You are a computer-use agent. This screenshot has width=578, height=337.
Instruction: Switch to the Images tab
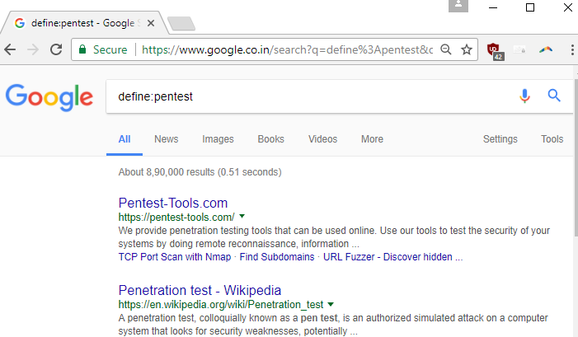pyautogui.click(x=218, y=139)
